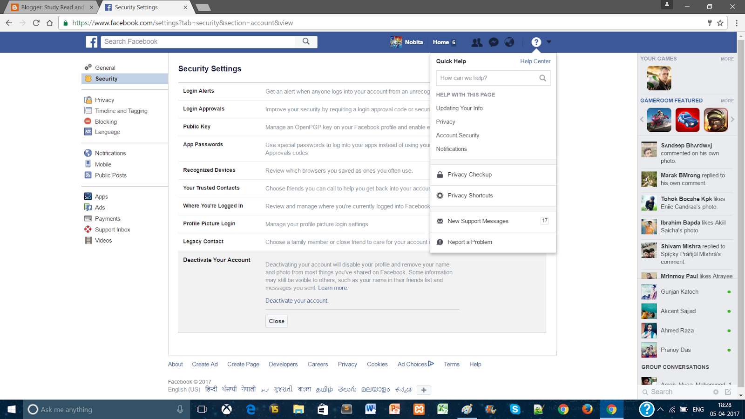This screenshot has width=745, height=419.
Task: Open Firefox from the taskbar
Action: (x=587, y=409)
